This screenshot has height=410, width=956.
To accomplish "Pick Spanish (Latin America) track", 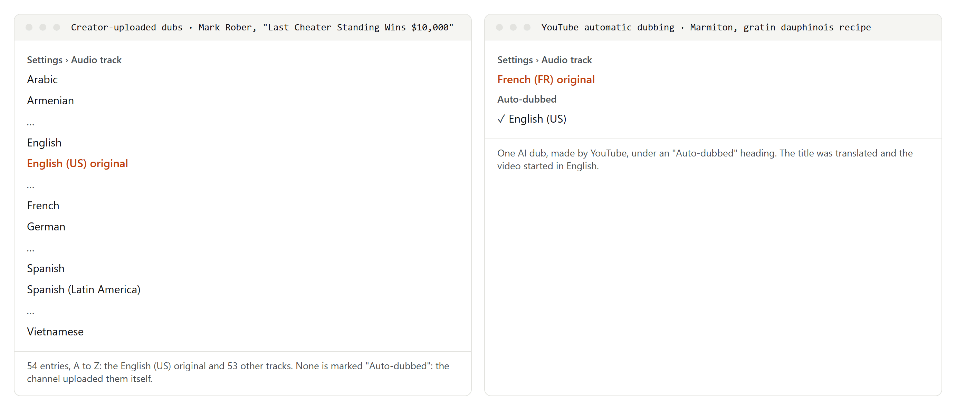I will point(84,289).
